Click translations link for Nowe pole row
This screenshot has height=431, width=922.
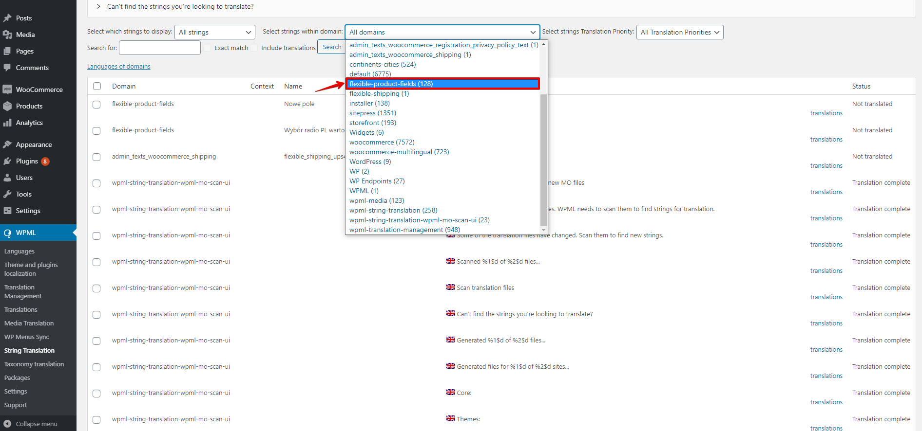(826, 113)
